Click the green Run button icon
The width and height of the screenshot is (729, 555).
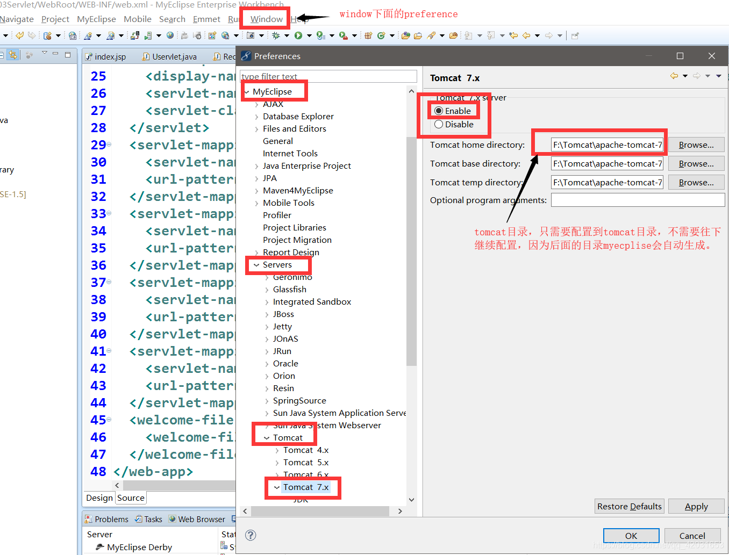(298, 35)
